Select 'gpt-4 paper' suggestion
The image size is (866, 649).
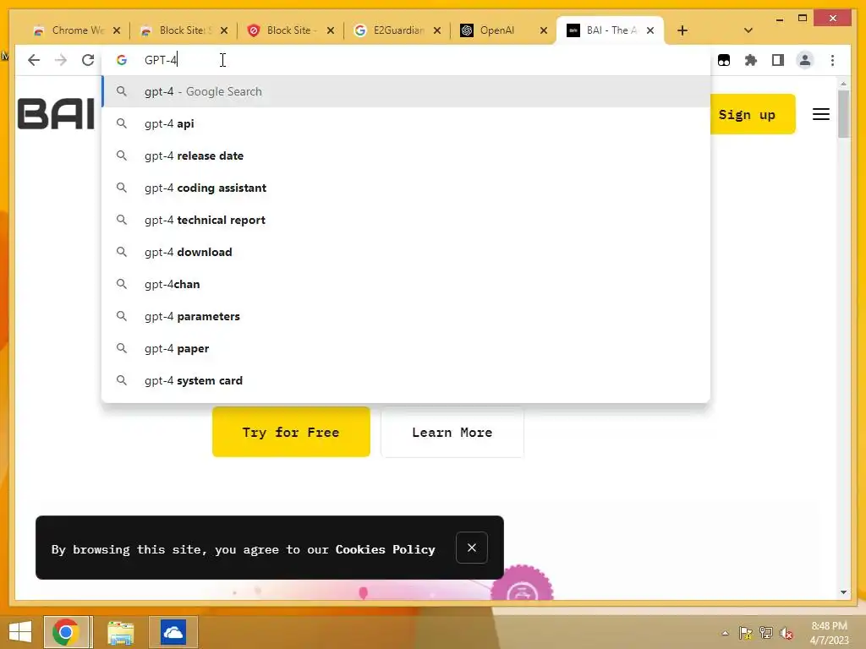[x=406, y=348]
